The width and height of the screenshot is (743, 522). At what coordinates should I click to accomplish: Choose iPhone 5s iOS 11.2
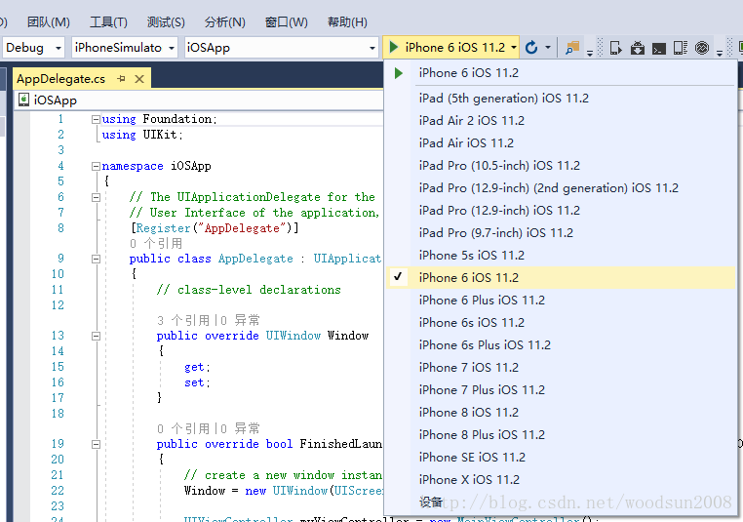click(x=561, y=255)
